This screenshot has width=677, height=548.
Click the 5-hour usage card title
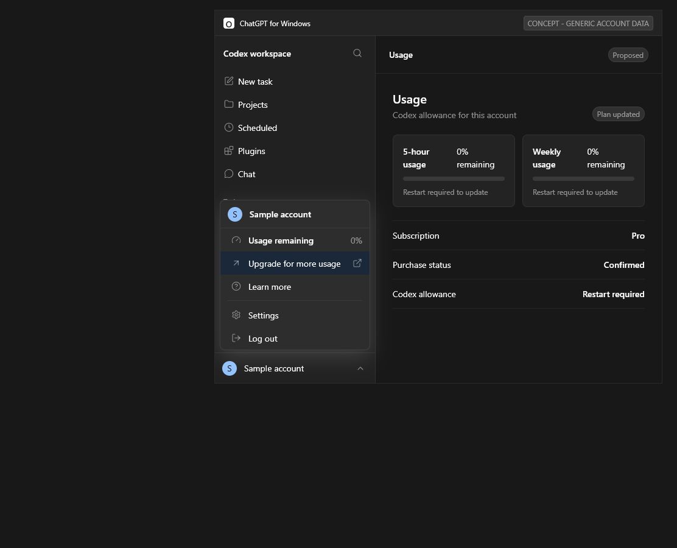coord(416,158)
